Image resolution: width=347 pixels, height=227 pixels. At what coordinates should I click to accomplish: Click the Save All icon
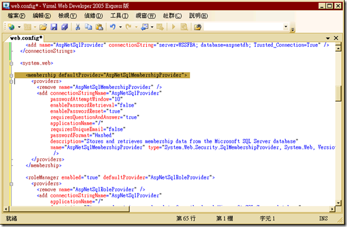pos(64,27)
